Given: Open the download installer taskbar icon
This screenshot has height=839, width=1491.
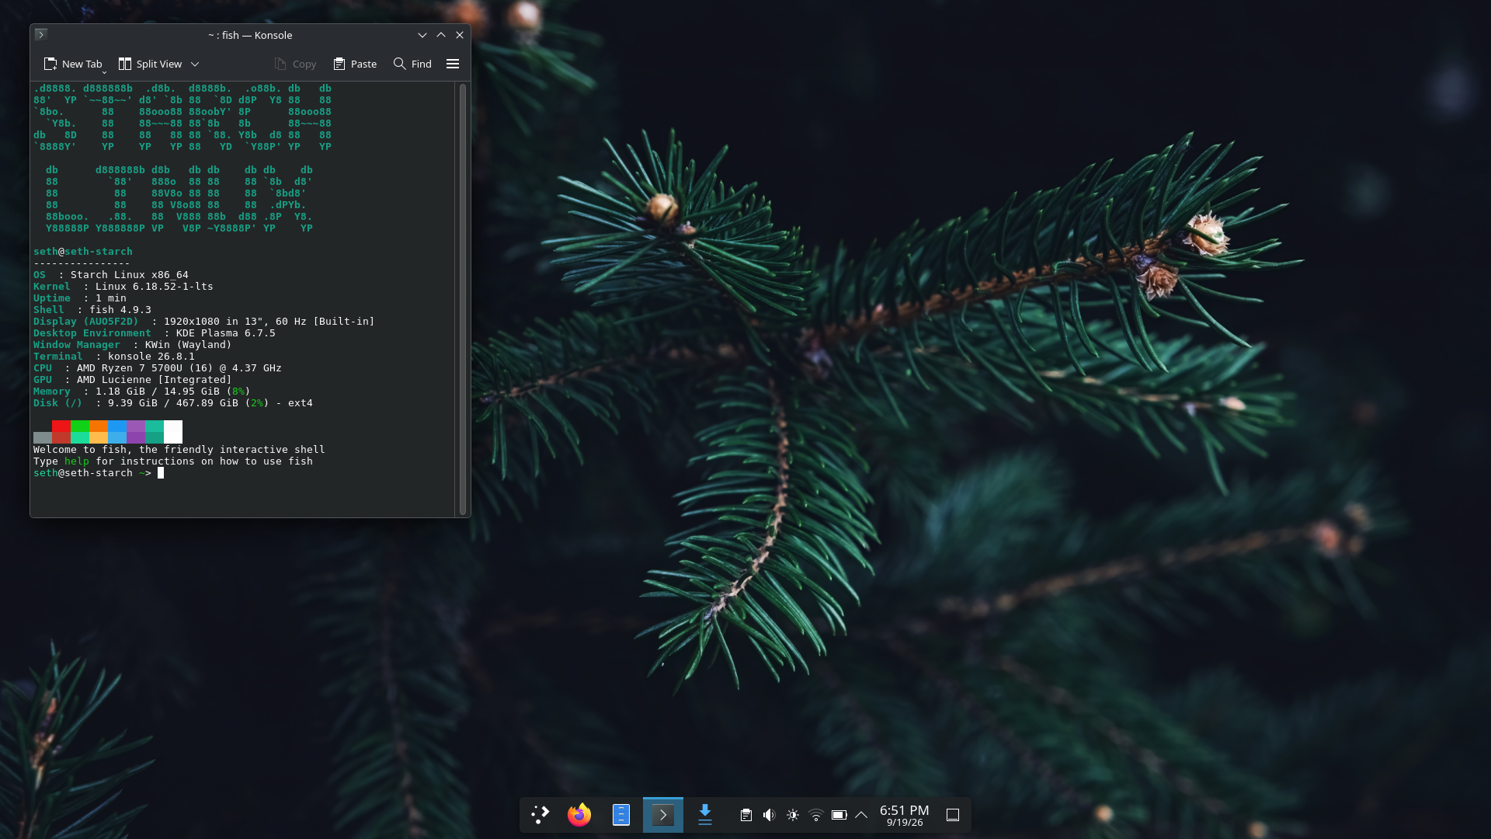Looking at the screenshot, I should [x=705, y=815].
